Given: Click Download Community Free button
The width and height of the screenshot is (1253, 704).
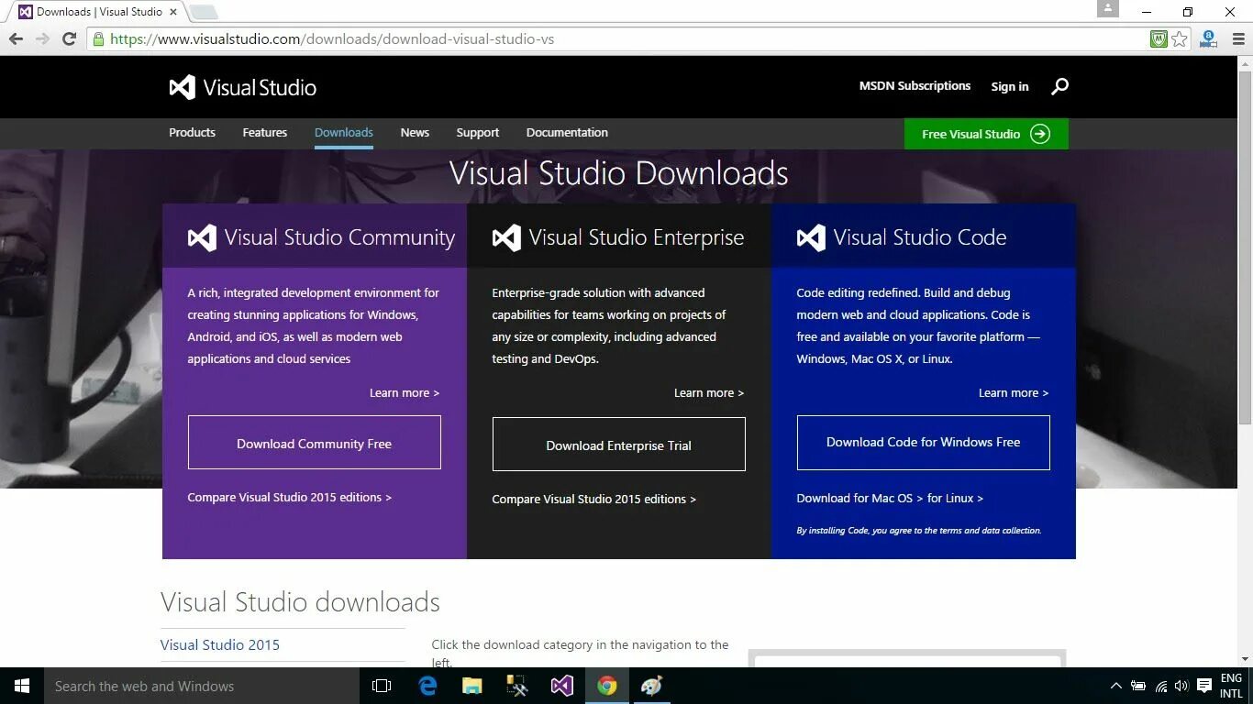Looking at the screenshot, I should pyautogui.click(x=315, y=443).
